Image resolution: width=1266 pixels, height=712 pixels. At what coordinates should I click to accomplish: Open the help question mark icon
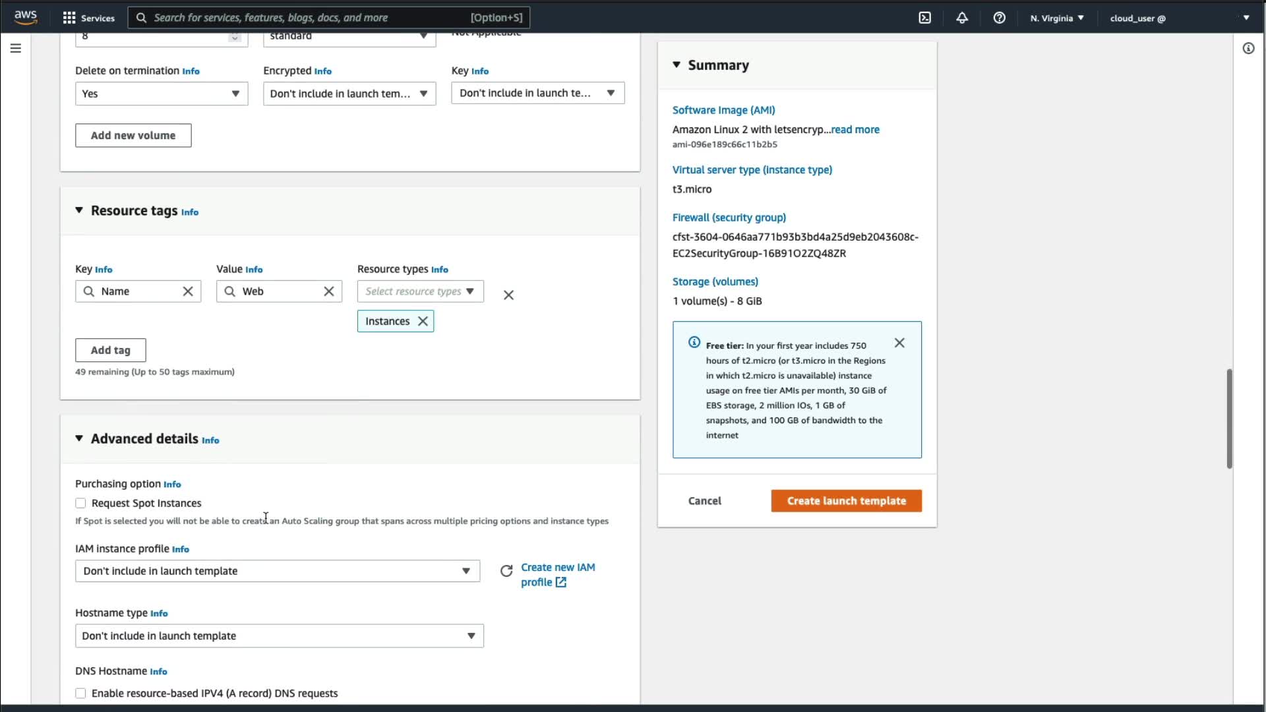[x=999, y=18]
